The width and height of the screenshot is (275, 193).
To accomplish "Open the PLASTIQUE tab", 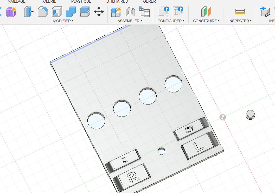I will 81,2.
